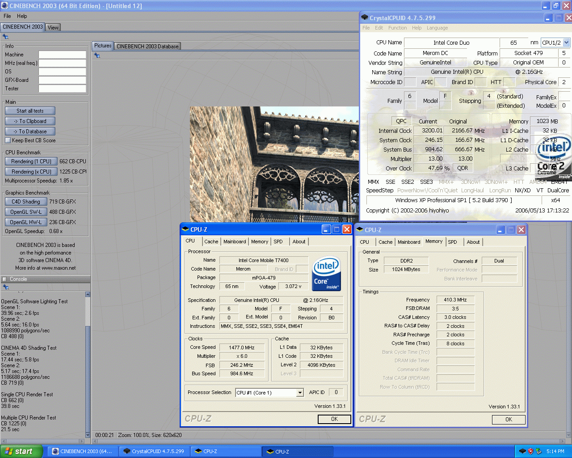Click the pushpin icon above the Info panel
The image size is (572, 458).
[5, 37]
